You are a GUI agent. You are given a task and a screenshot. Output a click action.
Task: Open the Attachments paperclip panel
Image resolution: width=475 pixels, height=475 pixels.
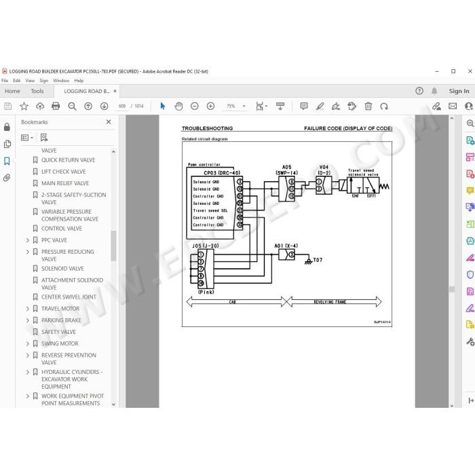click(x=7, y=178)
